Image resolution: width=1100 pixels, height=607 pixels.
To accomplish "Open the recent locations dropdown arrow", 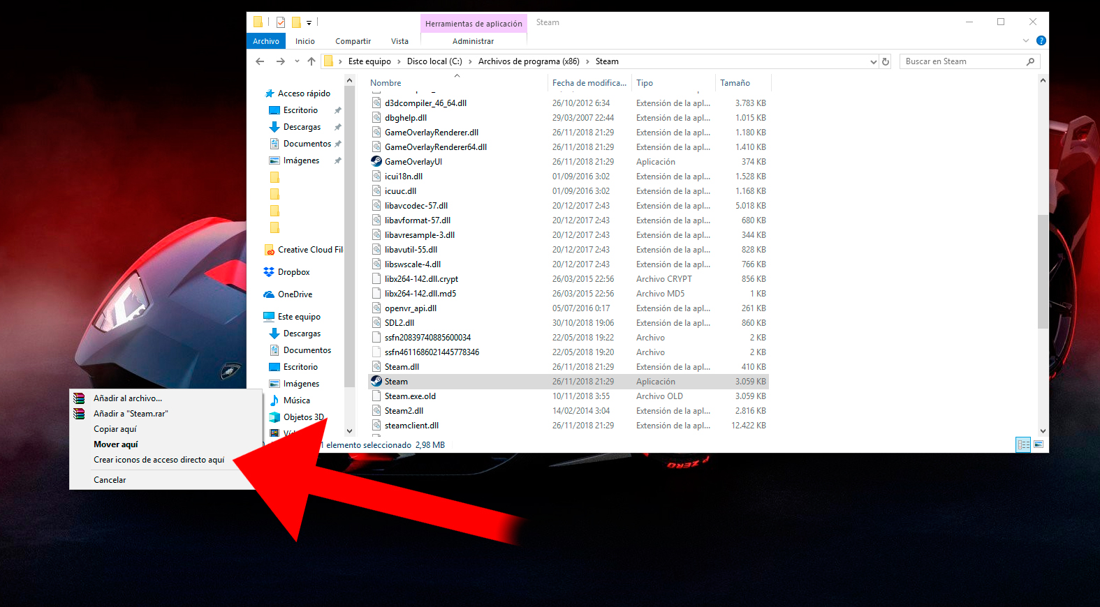I will (x=297, y=61).
